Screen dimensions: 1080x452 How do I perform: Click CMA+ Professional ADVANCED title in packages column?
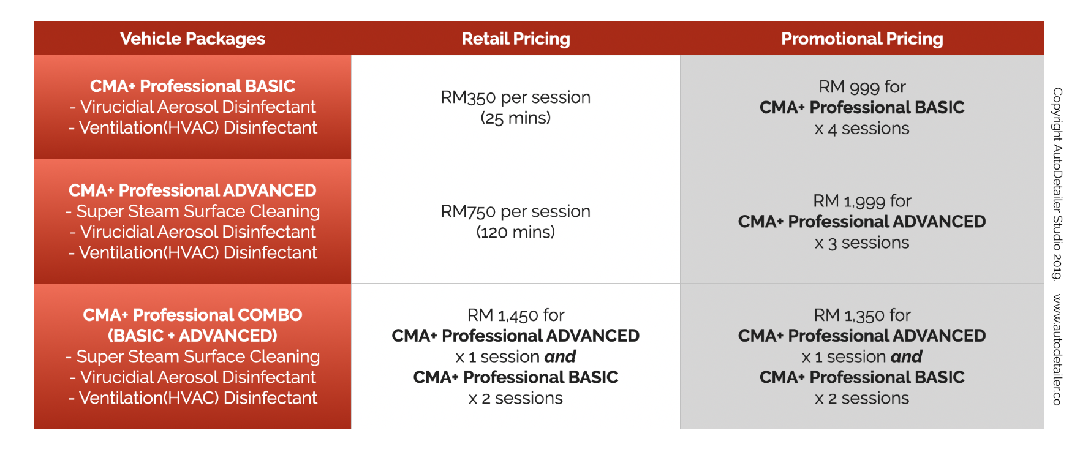[192, 190]
